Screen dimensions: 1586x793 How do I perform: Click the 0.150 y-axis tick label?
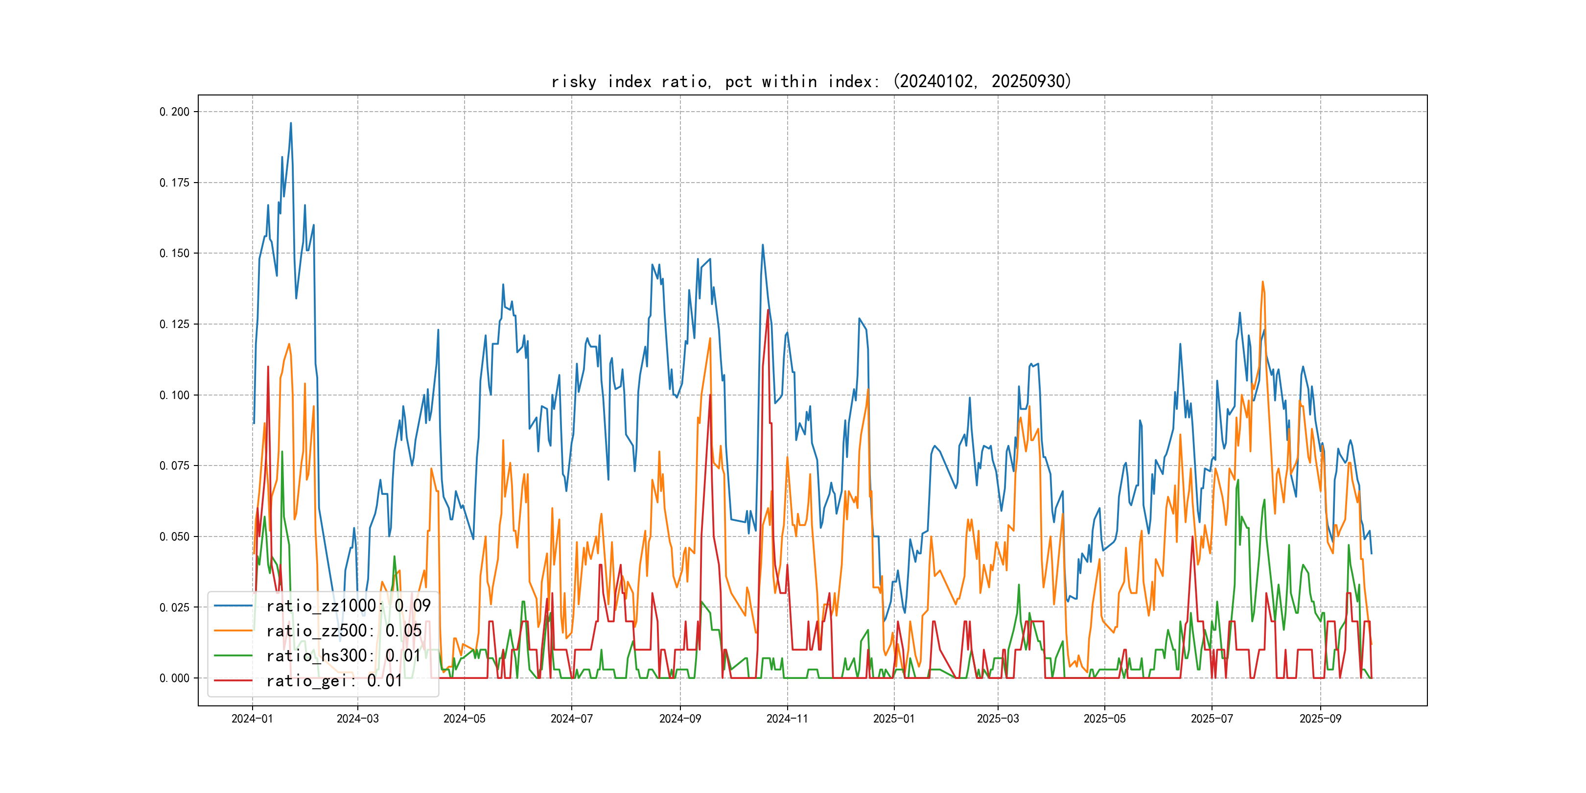point(174,253)
